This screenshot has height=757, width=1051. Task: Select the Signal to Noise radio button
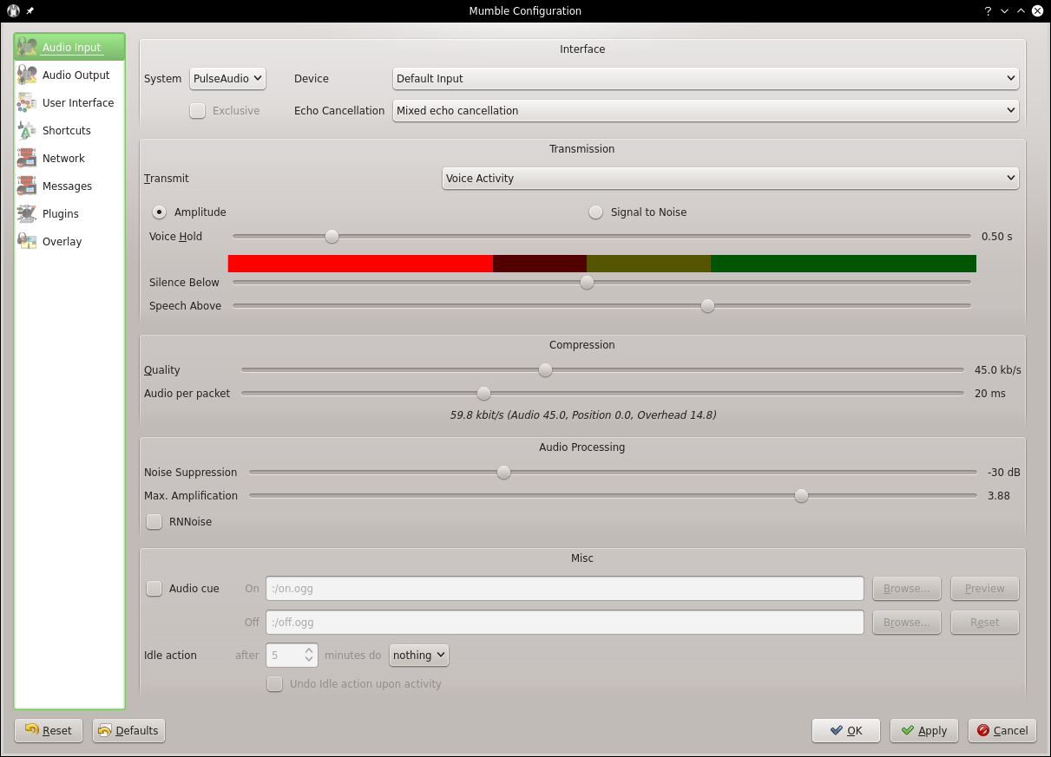596,212
